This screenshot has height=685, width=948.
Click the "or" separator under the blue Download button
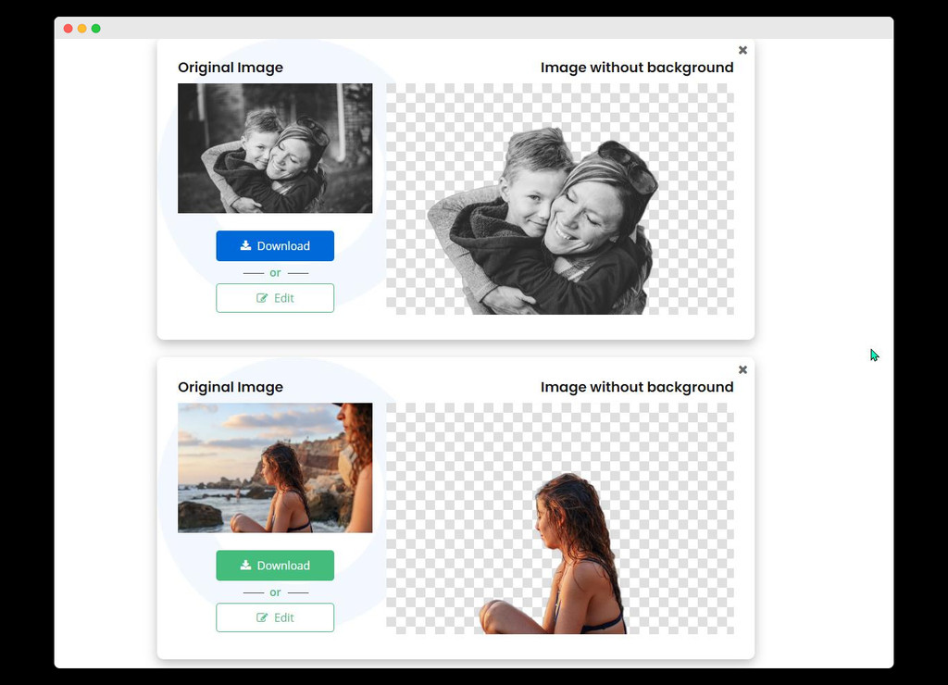coord(275,273)
